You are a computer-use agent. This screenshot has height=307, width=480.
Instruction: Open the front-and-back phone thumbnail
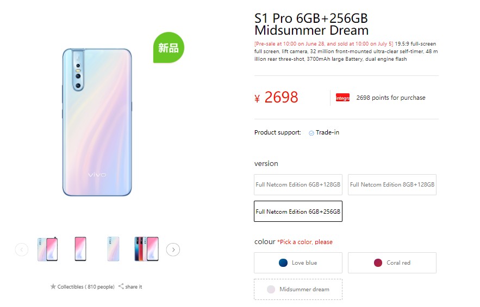point(47,249)
